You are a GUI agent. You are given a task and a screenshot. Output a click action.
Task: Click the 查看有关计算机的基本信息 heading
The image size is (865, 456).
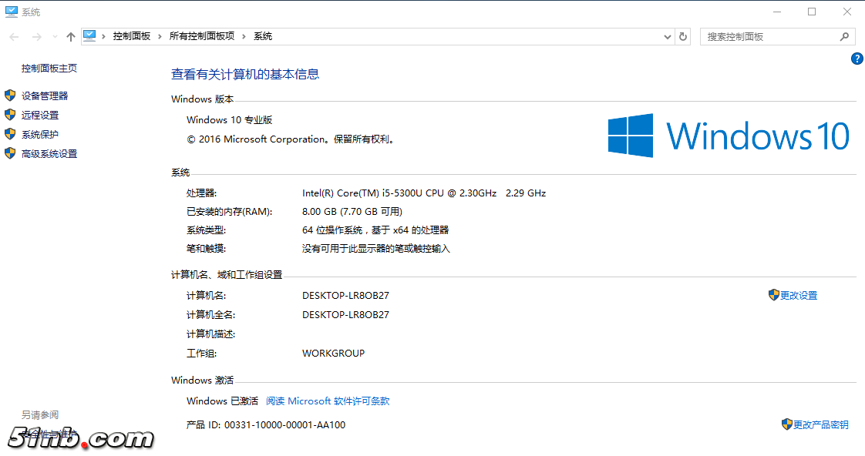(245, 74)
